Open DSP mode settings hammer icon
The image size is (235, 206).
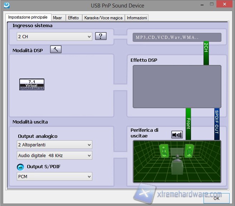56,50
